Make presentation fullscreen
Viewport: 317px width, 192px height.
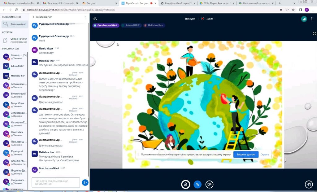(x=315, y=33)
